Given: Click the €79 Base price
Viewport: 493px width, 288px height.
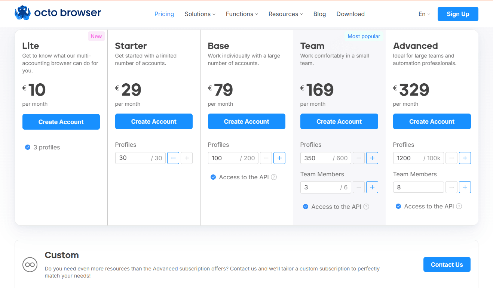Looking at the screenshot, I should pos(221,90).
